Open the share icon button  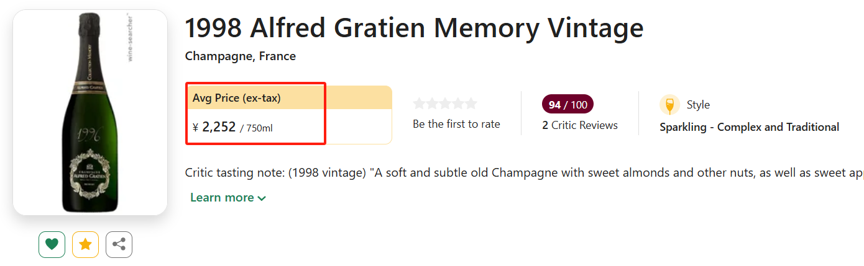[x=119, y=244]
